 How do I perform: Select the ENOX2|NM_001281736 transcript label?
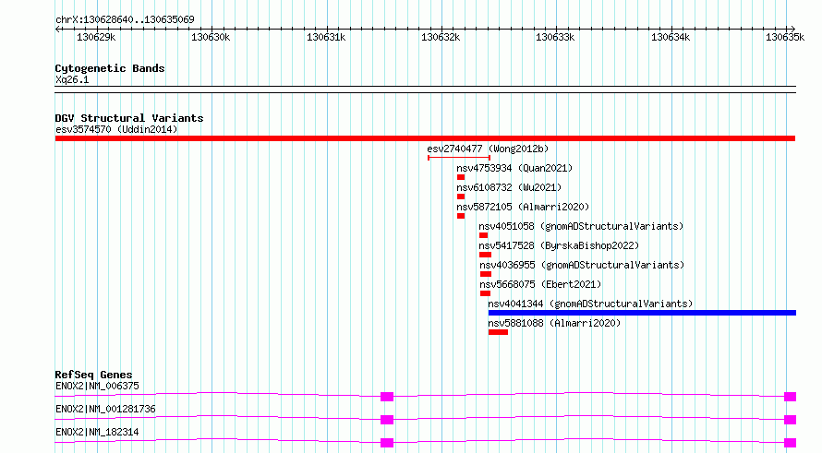pos(105,409)
